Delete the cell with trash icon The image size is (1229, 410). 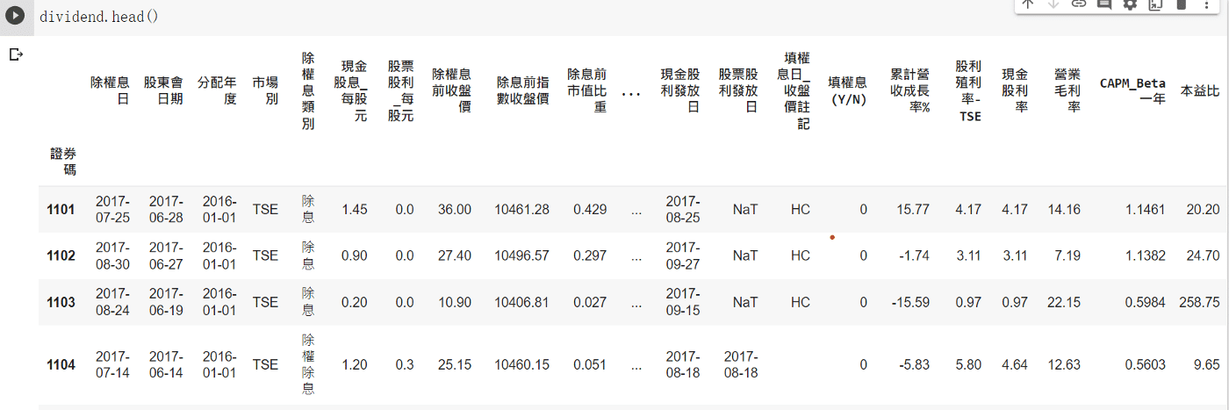pos(1181,4)
